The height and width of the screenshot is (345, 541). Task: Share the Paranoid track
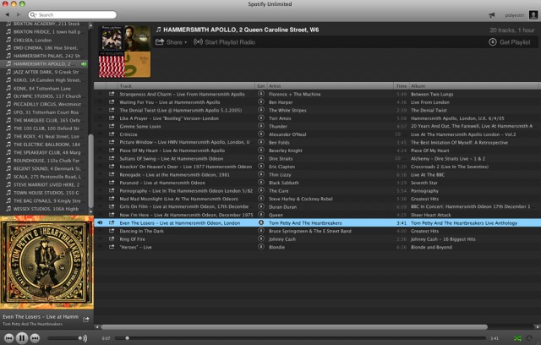click(112, 183)
